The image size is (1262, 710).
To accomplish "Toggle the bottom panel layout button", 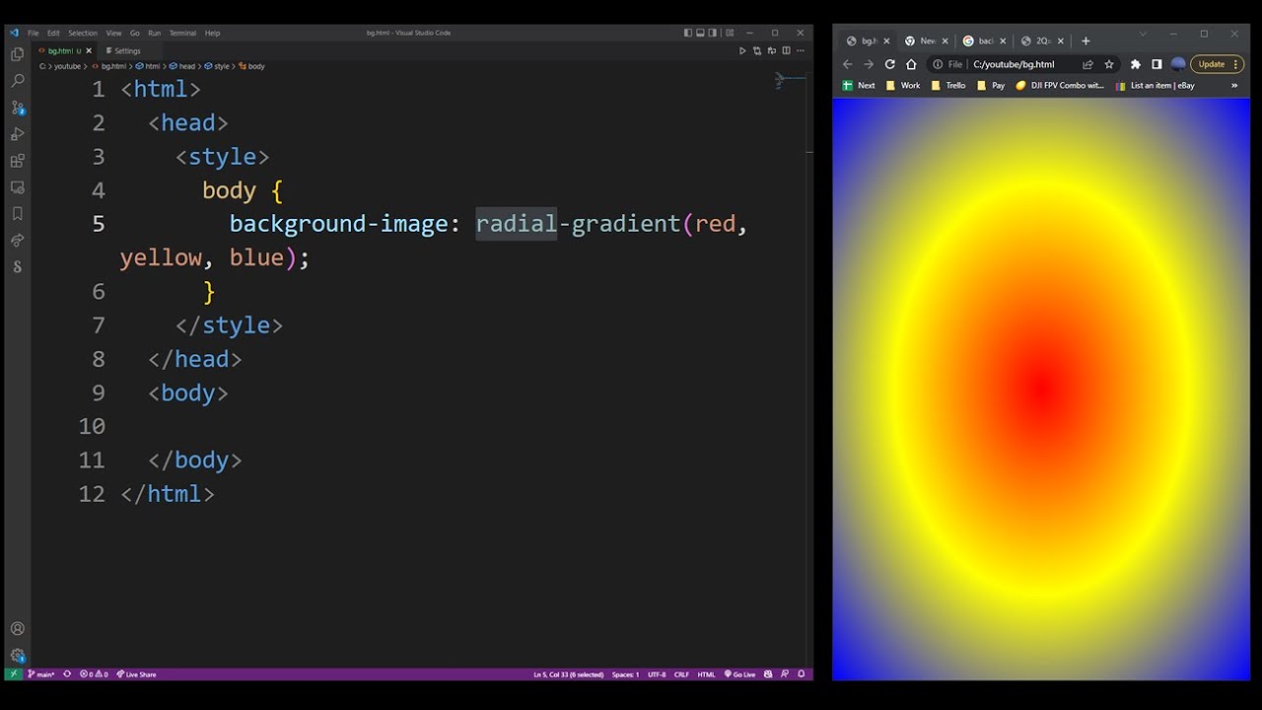I will pyautogui.click(x=701, y=33).
